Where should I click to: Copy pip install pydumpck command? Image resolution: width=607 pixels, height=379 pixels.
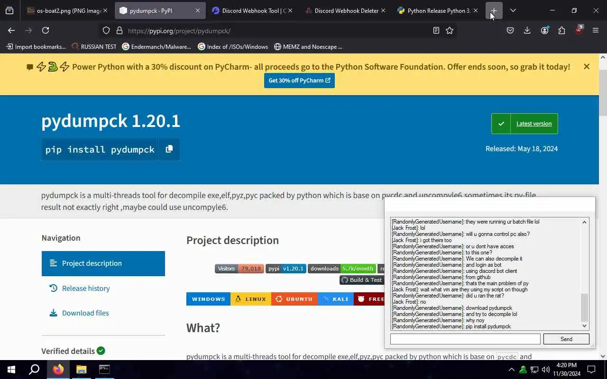point(169,149)
